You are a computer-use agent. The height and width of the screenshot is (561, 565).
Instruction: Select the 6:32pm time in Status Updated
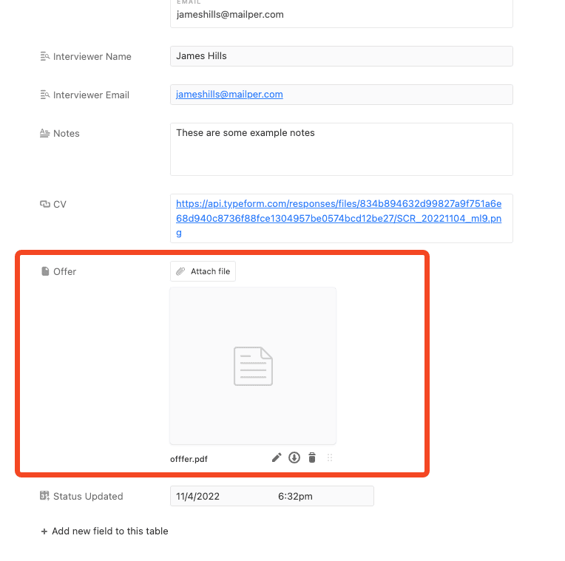[x=295, y=496]
